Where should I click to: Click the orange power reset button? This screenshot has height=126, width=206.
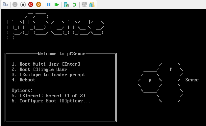pos(39,5)
